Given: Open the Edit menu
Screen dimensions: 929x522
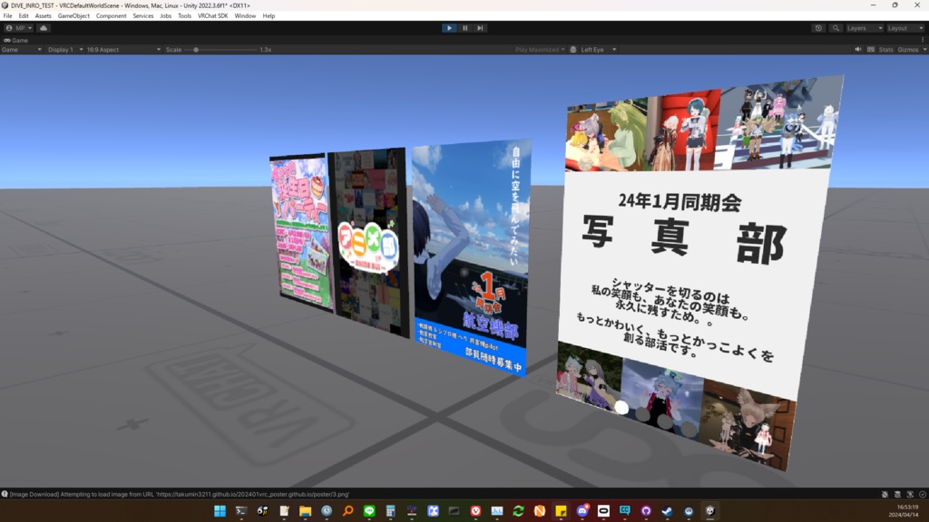Looking at the screenshot, I should (x=24, y=16).
